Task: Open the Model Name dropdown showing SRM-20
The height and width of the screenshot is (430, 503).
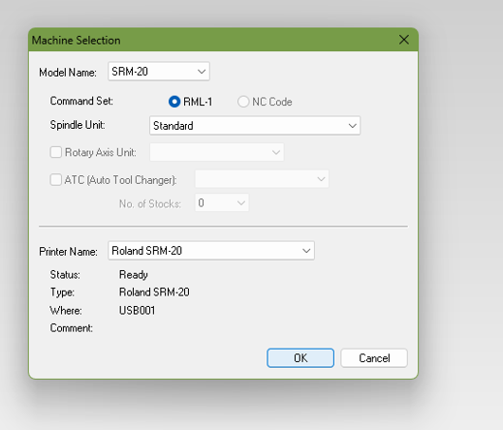Action: (x=159, y=72)
